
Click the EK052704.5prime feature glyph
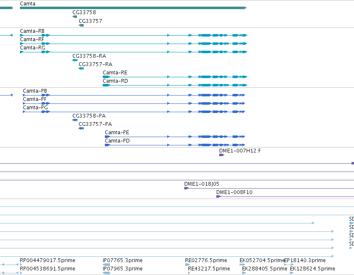tap(242, 265)
